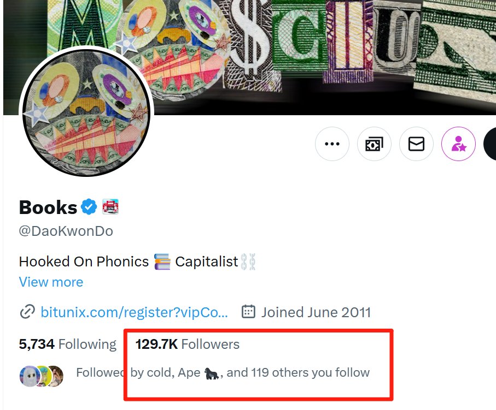The image size is (496, 410).
Task: Open the 129.7K Followers list
Action: 187,344
